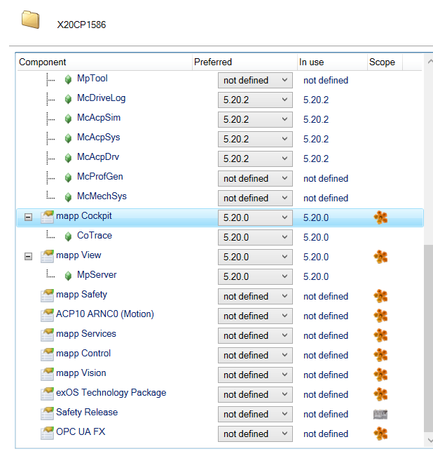Collapse the mapp Cockpit tree node
The width and height of the screenshot is (433, 456).
click(x=28, y=217)
